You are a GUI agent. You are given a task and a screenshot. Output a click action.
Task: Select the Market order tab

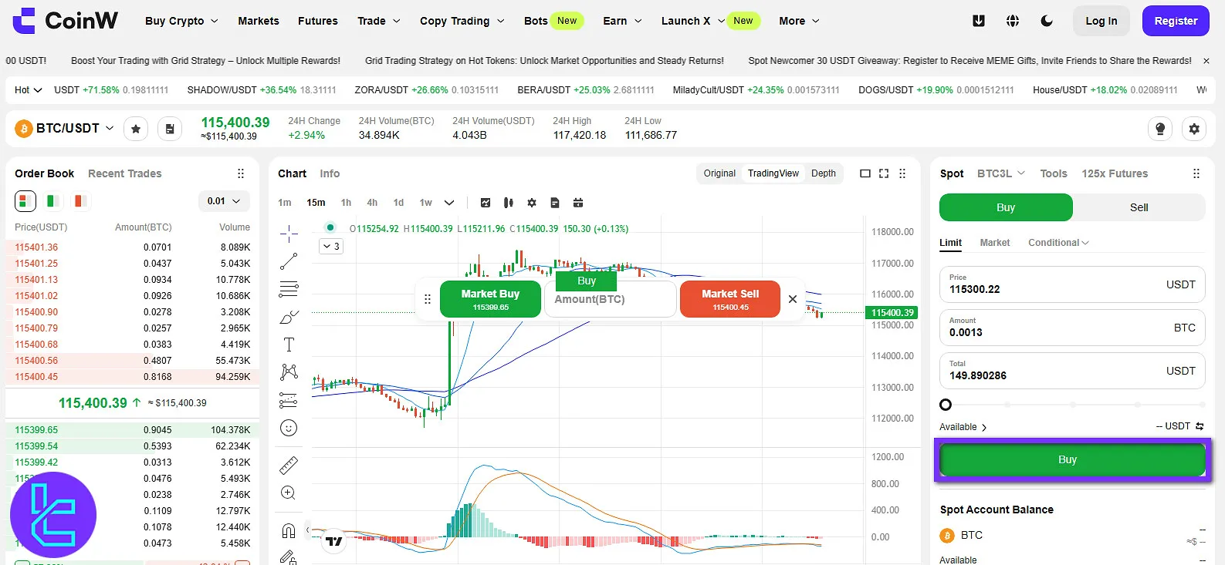995,243
